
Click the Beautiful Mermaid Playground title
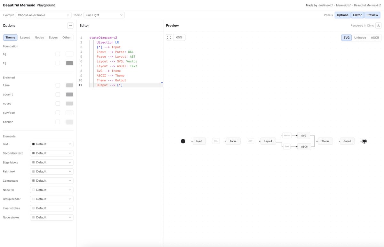pyautogui.click(x=29, y=5)
